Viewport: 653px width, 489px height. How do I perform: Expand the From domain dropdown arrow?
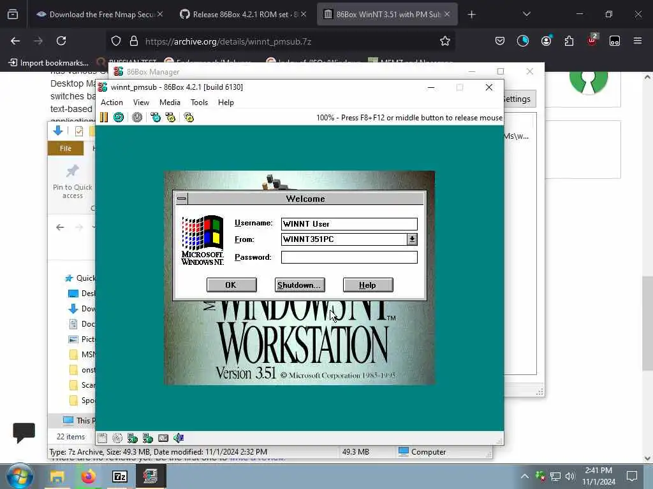click(412, 239)
